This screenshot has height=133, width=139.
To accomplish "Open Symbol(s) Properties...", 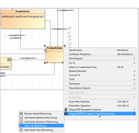I will point(100,54).
